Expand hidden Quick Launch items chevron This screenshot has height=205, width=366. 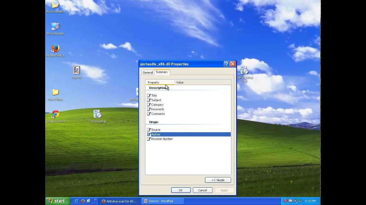pyautogui.click(x=95, y=200)
